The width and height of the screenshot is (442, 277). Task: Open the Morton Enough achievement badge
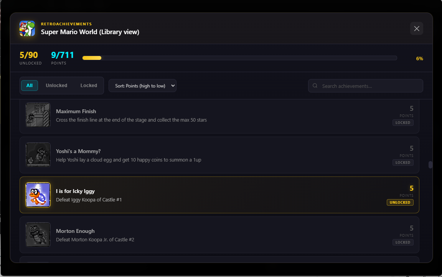point(38,235)
